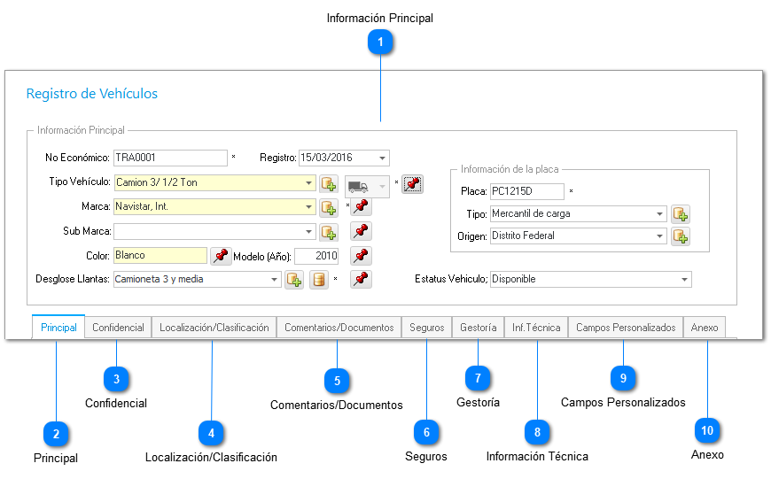Click add icon beside placa Tipo dropdown
This screenshot has height=479, width=771.
click(x=681, y=214)
